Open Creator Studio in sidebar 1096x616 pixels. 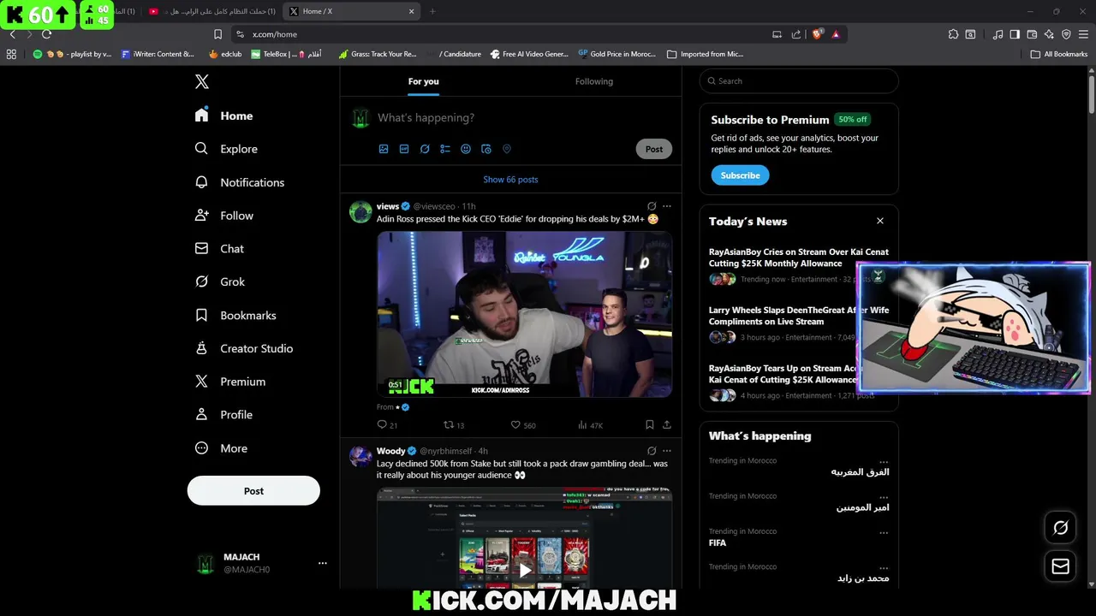click(x=244, y=348)
